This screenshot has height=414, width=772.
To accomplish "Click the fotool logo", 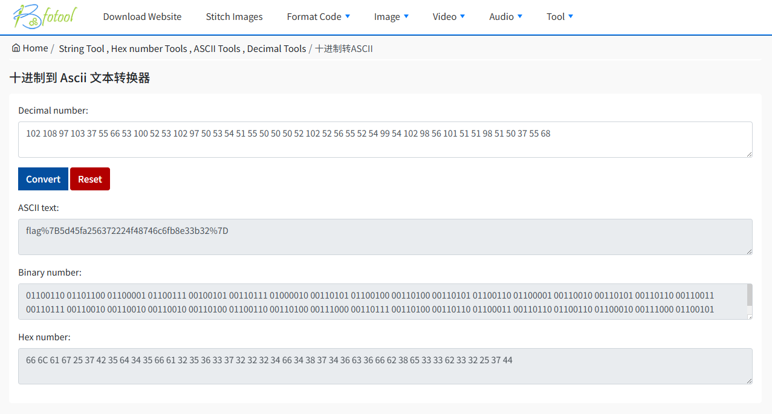I will coord(45,16).
